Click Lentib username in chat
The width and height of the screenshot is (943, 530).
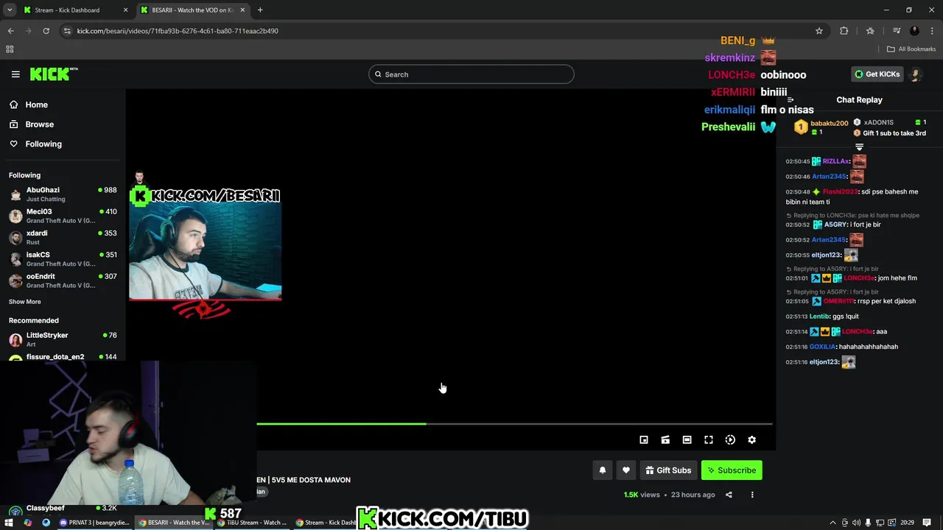819,317
